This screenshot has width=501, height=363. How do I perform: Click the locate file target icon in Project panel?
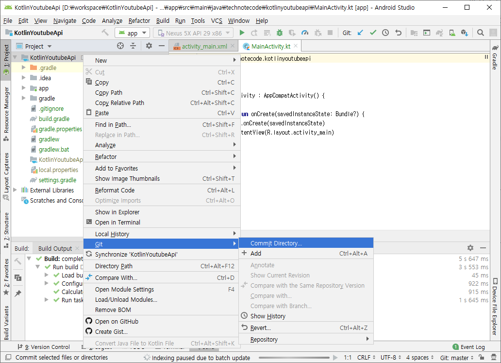click(120, 46)
